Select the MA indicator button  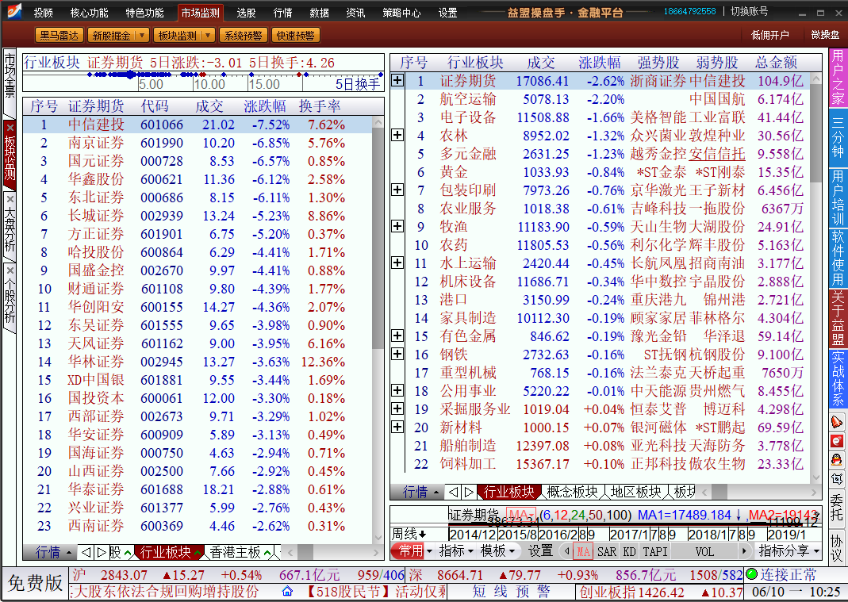pos(583,552)
